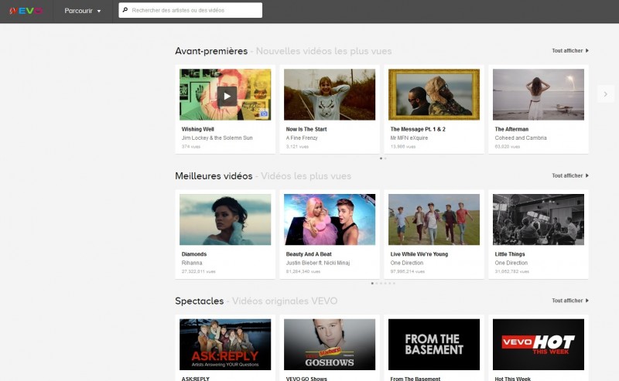Open The Afterman video thumbnail
Viewport: 619px width, 381px height.
click(x=539, y=94)
